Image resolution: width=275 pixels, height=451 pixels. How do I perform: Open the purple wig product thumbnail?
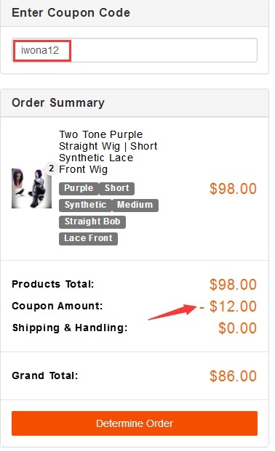[x=31, y=188]
